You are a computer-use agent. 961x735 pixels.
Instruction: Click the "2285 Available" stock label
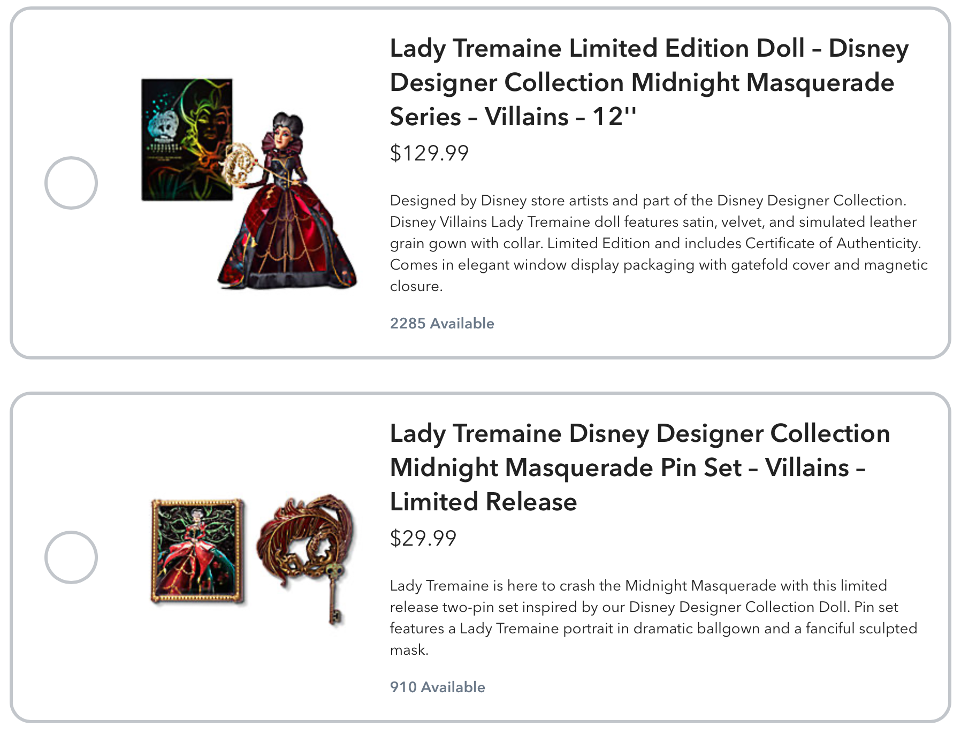tap(442, 324)
